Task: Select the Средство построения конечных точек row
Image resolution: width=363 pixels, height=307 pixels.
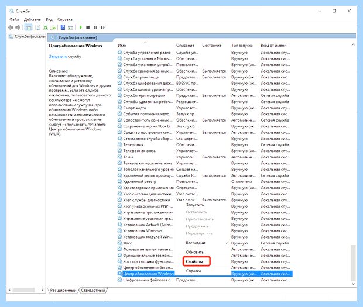Action: point(205,133)
